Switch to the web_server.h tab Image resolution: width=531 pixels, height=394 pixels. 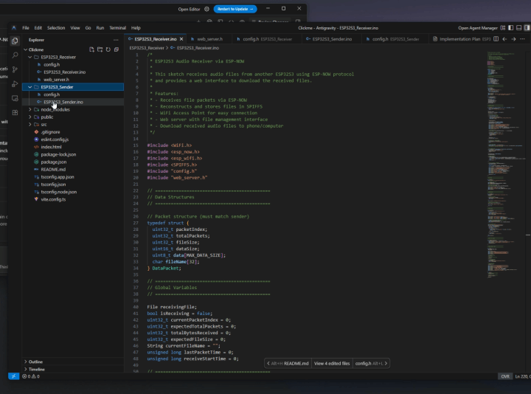[209, 38]
